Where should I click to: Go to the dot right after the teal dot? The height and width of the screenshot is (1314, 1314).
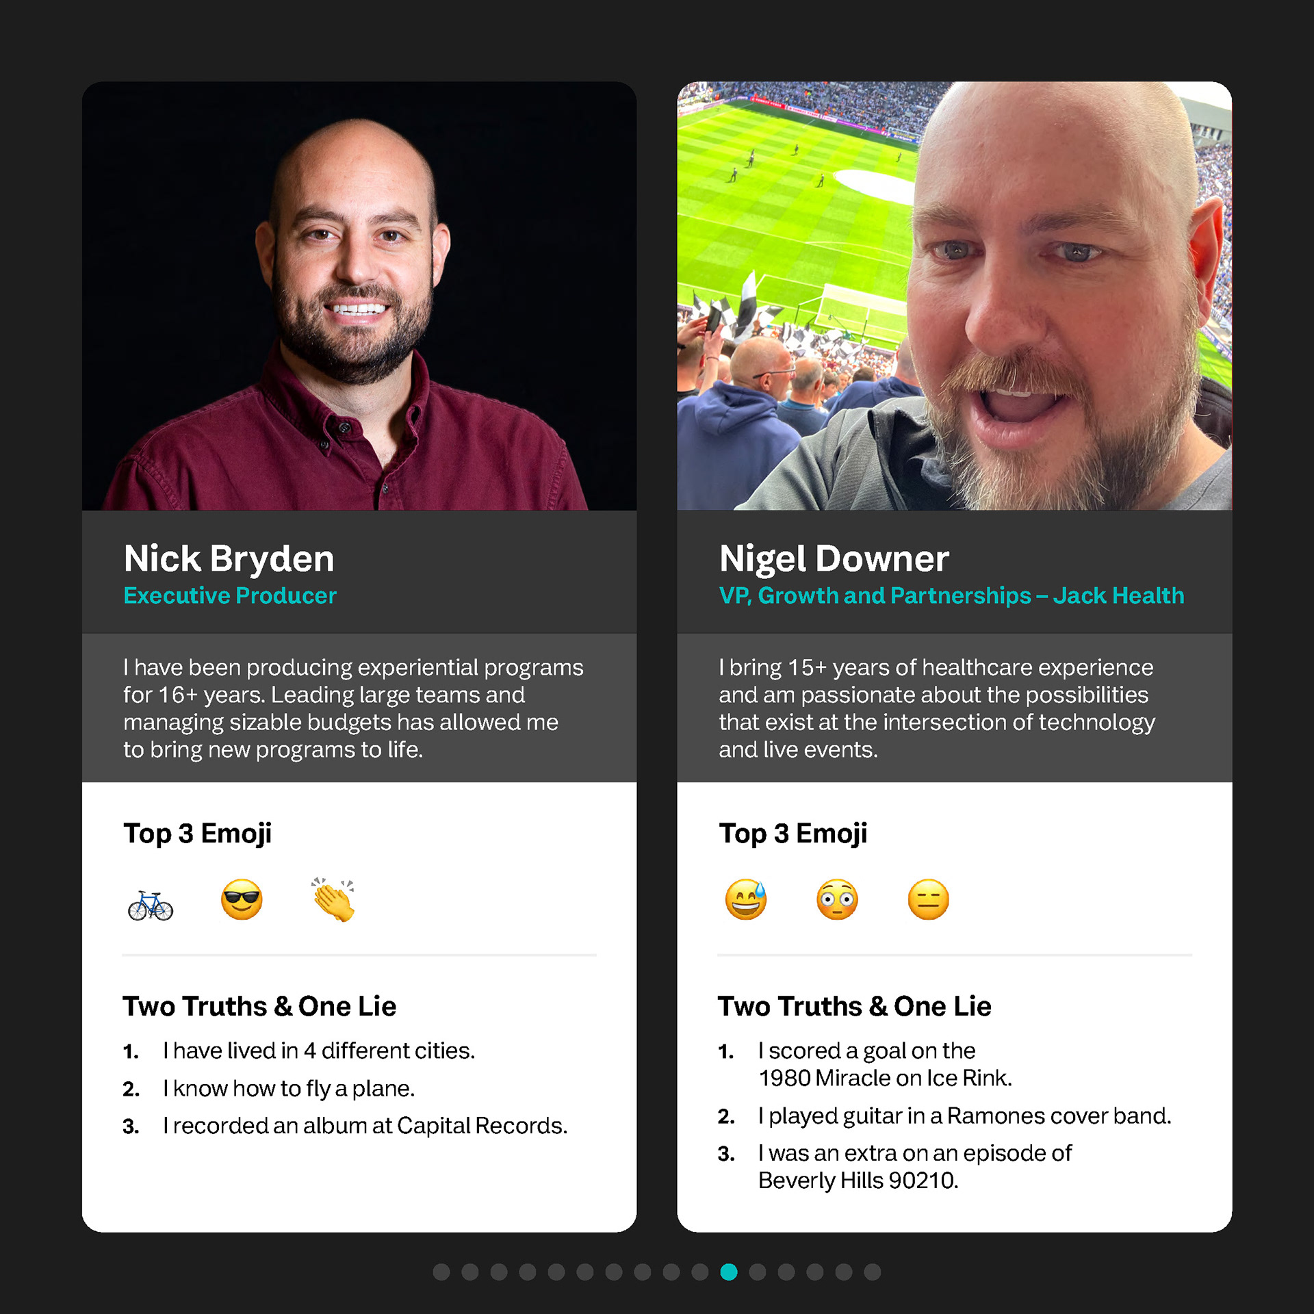[x=758, y=1272]
